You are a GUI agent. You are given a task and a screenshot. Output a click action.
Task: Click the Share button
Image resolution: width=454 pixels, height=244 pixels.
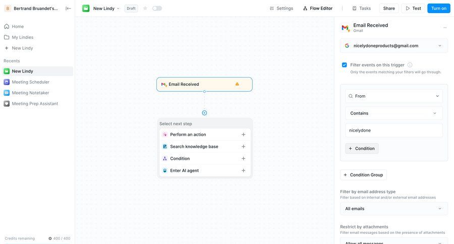tap(389, 9)
